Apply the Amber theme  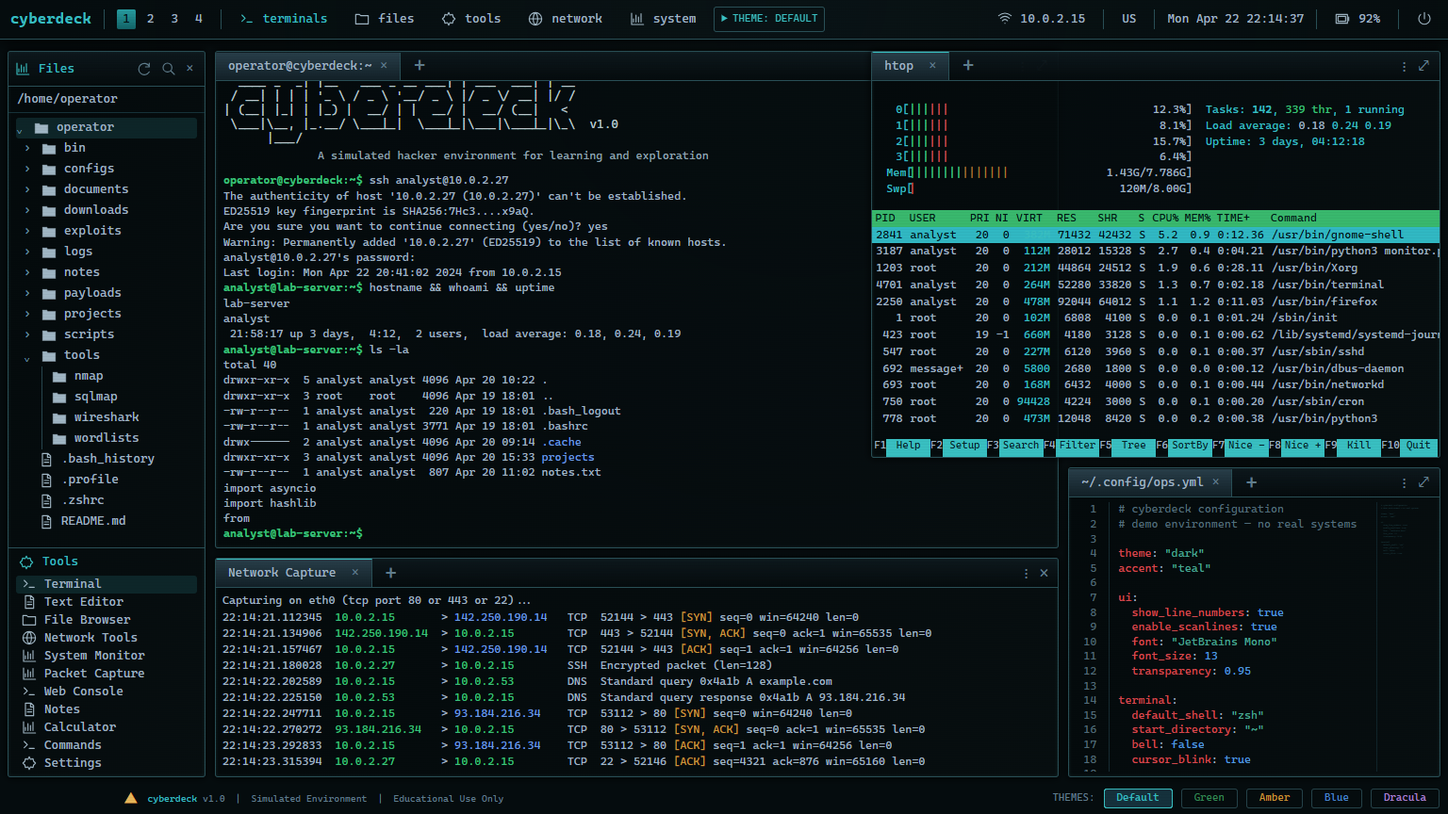click(x=1275, y=798)
